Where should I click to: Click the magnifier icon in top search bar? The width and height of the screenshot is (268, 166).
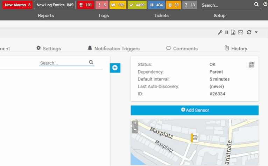[x=256, y=5]
